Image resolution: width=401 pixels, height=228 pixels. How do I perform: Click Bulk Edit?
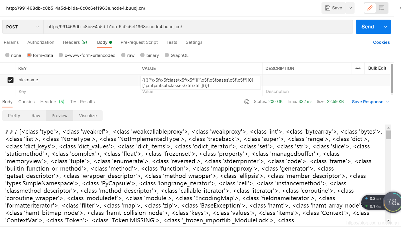click(377, 68)
